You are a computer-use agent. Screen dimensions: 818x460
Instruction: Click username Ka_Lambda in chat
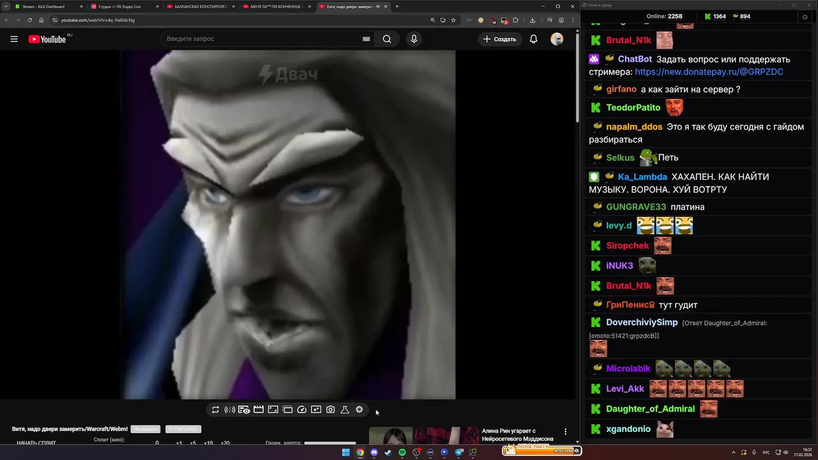point(642,177)
